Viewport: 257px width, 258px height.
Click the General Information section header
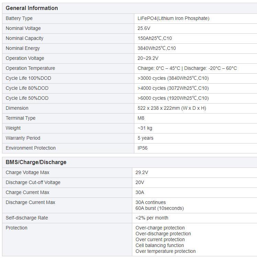(x=32, y=8)
